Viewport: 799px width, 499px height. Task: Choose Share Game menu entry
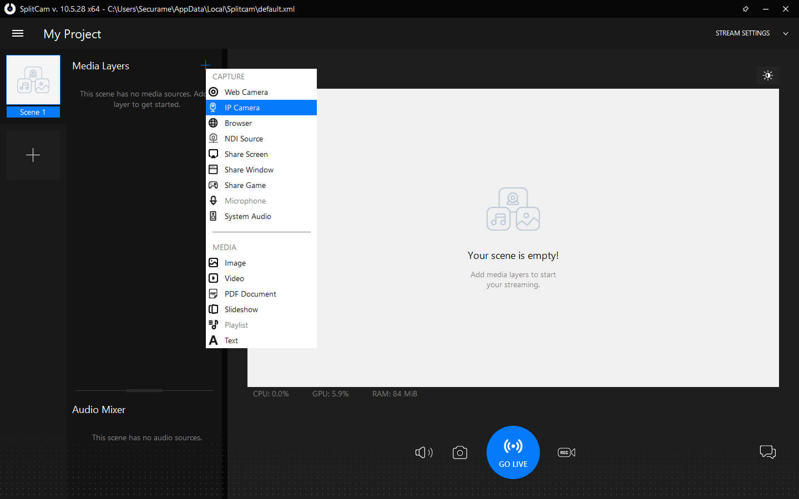click(261, 185)
